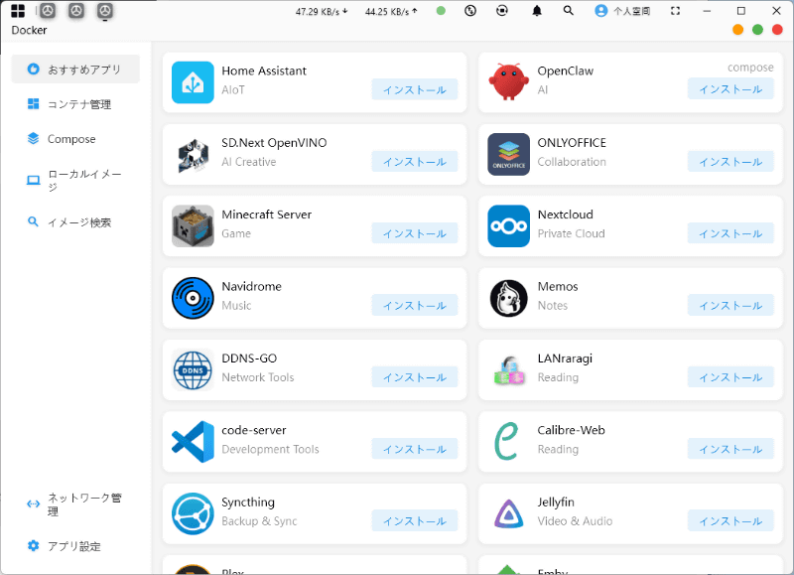Image resolution: width=794 pixels, height=575 pixels.
Task: Toggle fullscreen with the expand icon
Action: [675, 11]
